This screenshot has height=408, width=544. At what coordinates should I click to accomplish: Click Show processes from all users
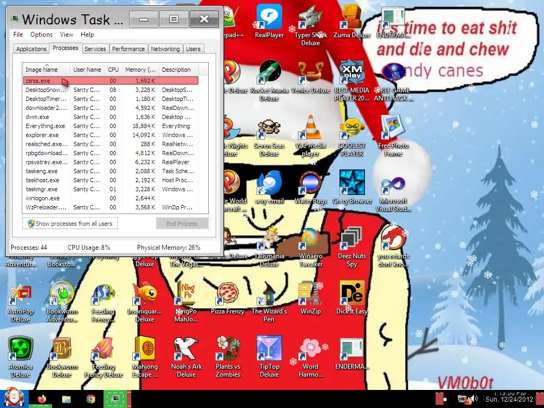point(70,224)
